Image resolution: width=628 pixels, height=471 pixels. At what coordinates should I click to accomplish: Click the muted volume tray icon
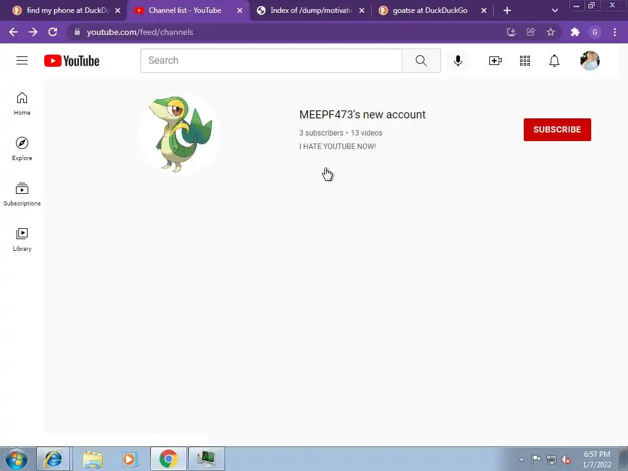566,459
